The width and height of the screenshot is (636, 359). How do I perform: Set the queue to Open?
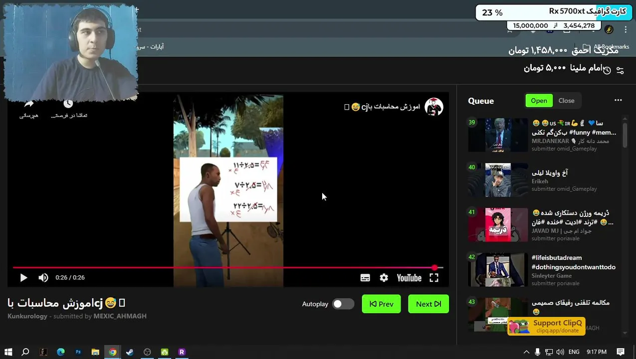[539, 101]
